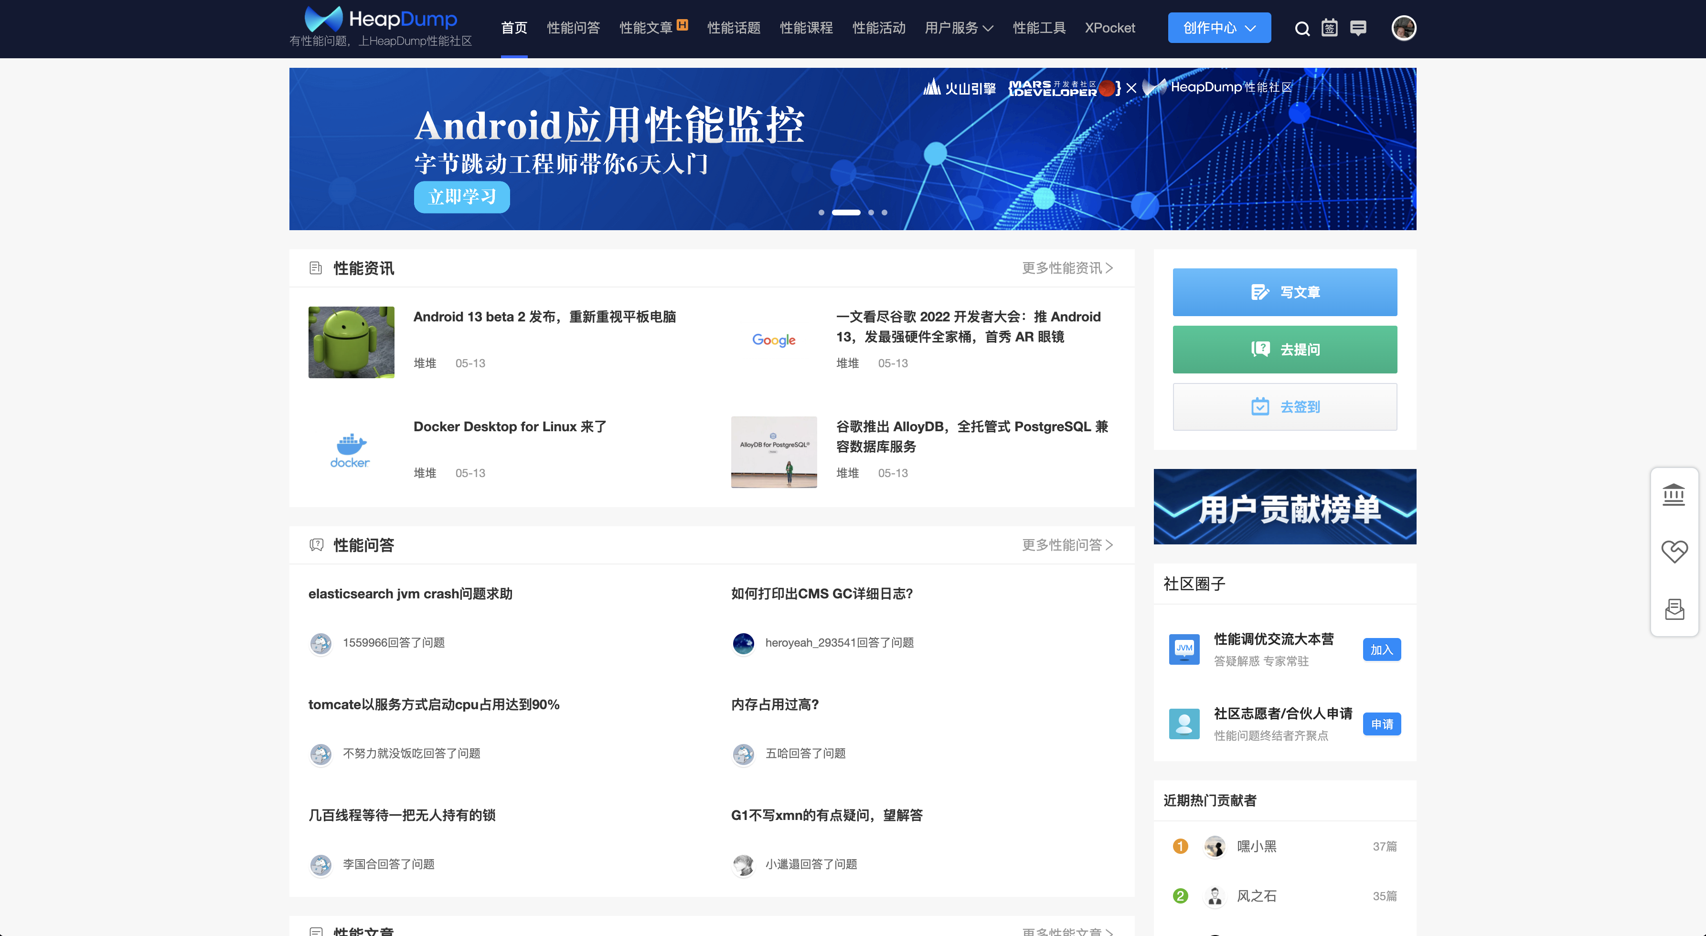The width and height of the screenshot is (1706, 936).
Task: Click the JVM circle icon for 性能调优交流大本营
Action: [x=1184, y=649]
